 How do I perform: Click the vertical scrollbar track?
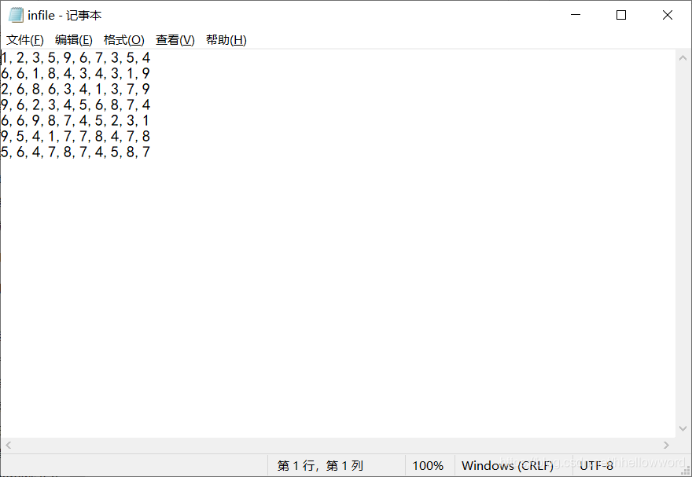point(683,236)
